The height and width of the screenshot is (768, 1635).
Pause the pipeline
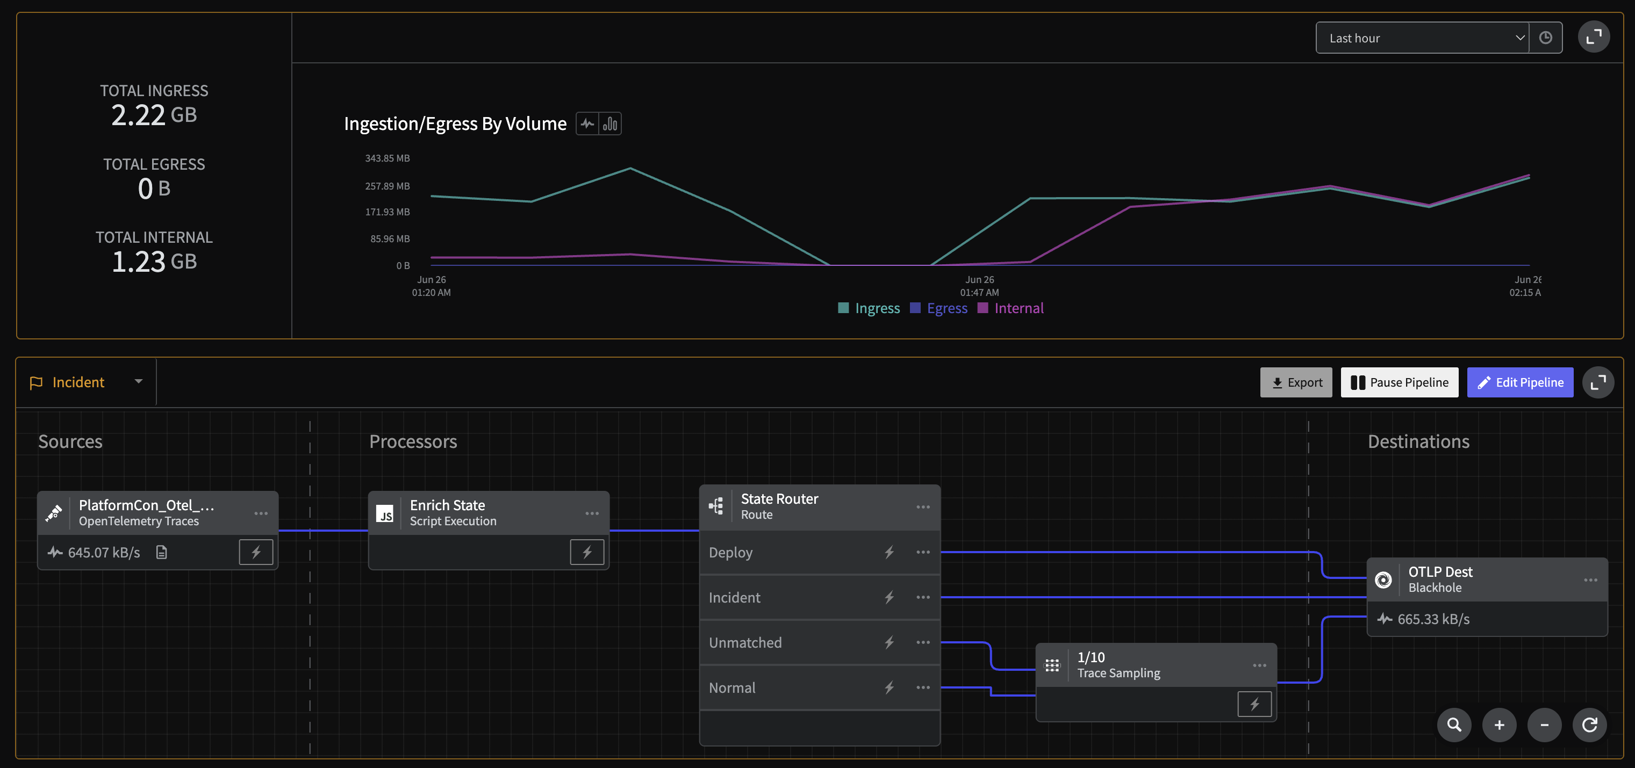1399,382
